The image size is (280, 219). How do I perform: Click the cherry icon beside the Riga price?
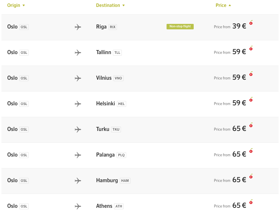(251, 23)
